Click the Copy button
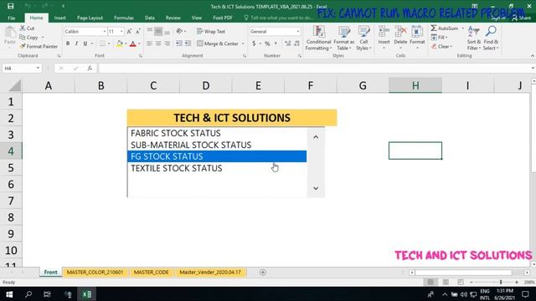 29,37
